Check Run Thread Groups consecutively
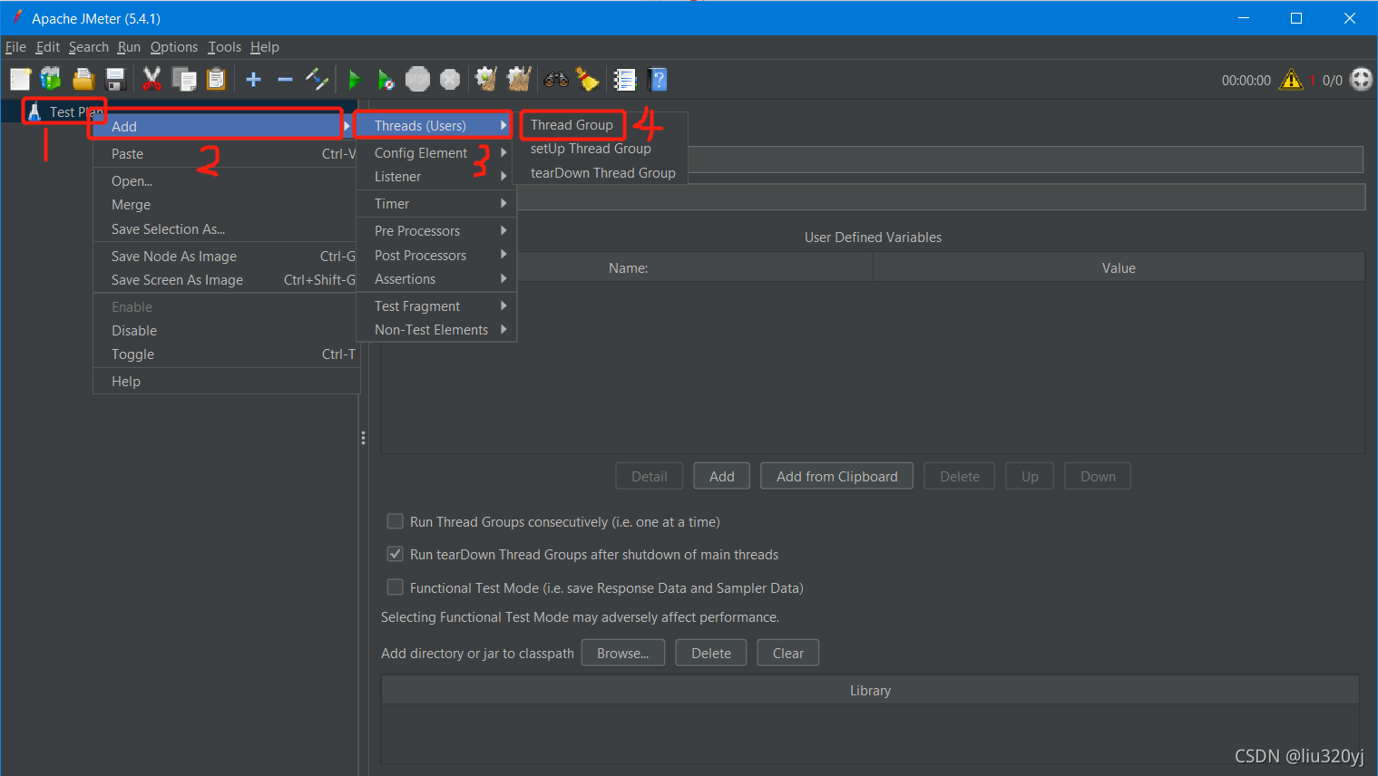The width and height of the screenshot is (1378, 776). 395,521
